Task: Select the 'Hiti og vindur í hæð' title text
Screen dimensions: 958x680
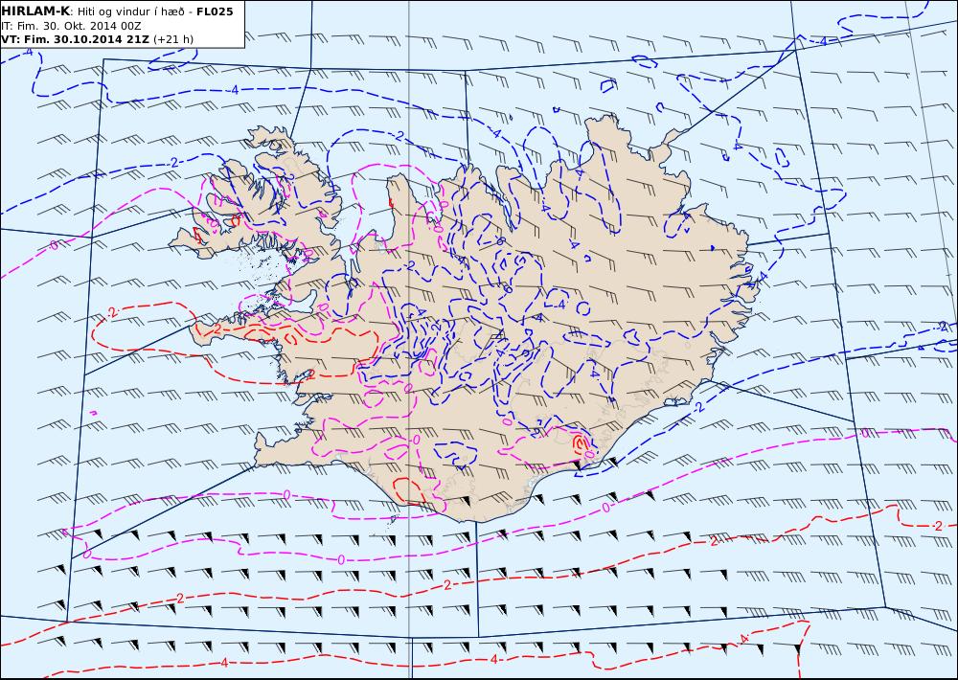Action: (x=131, y=11)
